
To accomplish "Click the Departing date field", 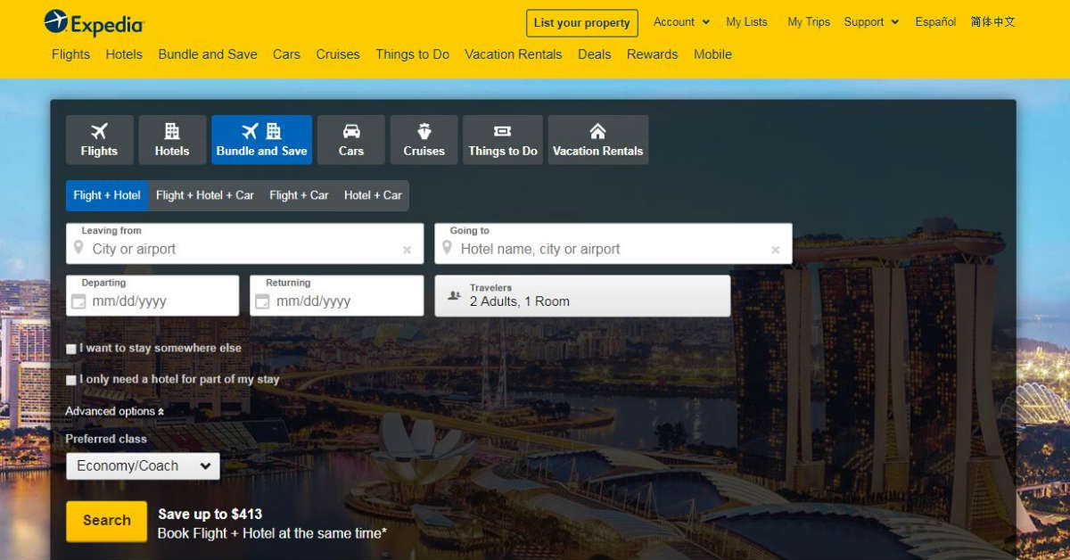I will click(x=152, y=301).
